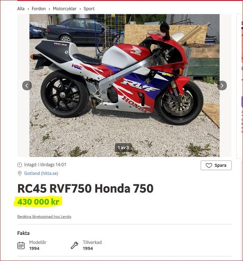Select Sport category breadcrumb
243x261 pixels.
pos(89,9)
